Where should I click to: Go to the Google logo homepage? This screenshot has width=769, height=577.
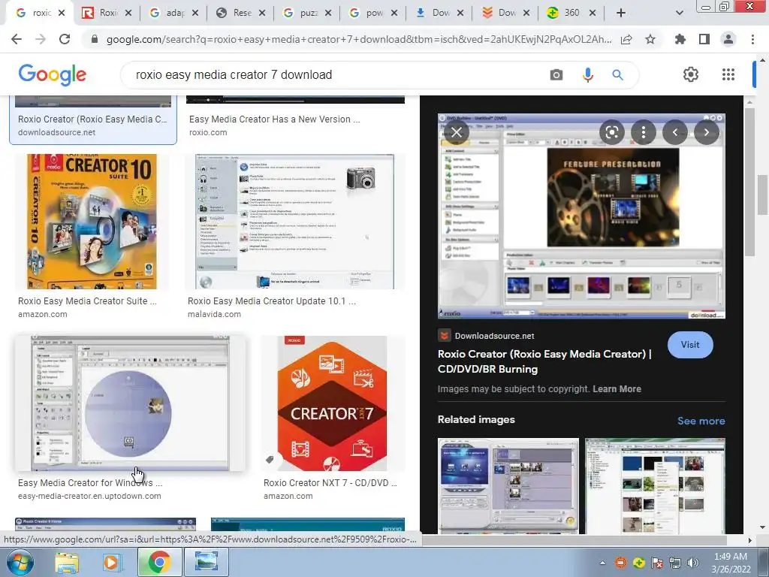52,74
